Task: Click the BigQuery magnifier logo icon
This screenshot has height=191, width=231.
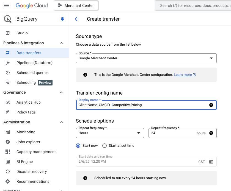Action: coord(8,19)
